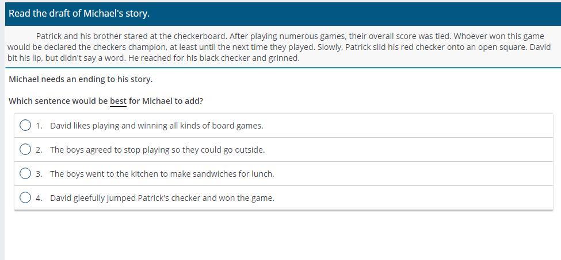Pick the radio button for answer 4
This screenshot has height=260, width=561.
pos(25,197)
